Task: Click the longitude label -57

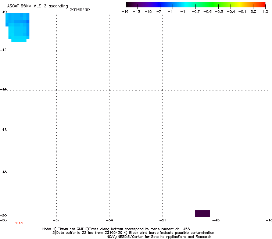Action: click(56, 220)
